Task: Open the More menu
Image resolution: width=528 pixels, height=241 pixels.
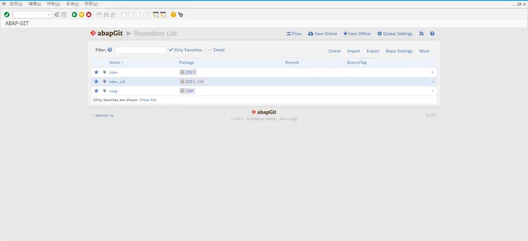Action: [424, 51]
